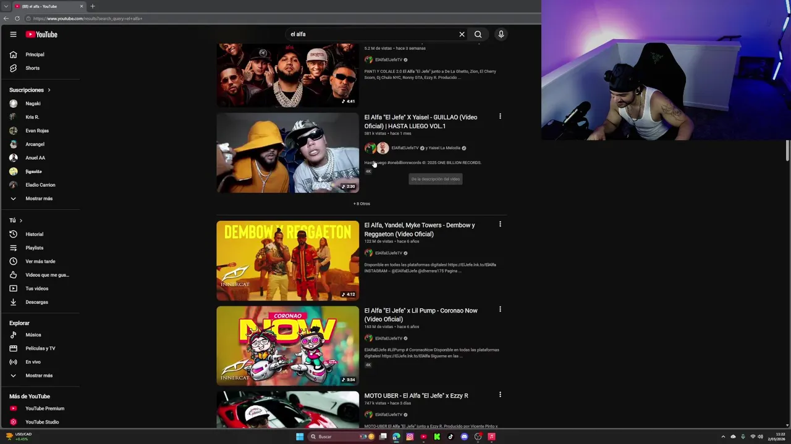Expand the +8 Otros results
This screenshot has width=791, height=444.
362,203
